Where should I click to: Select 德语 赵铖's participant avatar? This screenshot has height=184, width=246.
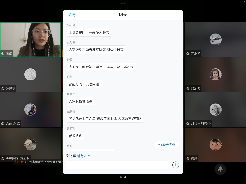(x=30, y=110)
